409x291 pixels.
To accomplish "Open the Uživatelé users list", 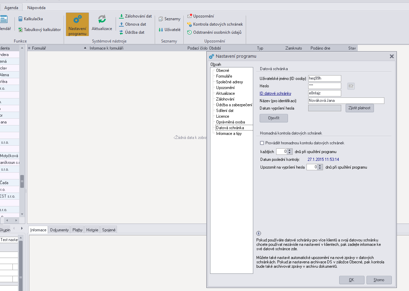I will click(x=170, y=30).
